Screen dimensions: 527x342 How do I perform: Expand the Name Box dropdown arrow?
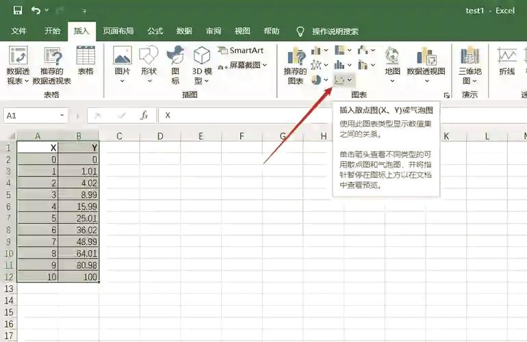pyautogui.click(x=62, y=116)
